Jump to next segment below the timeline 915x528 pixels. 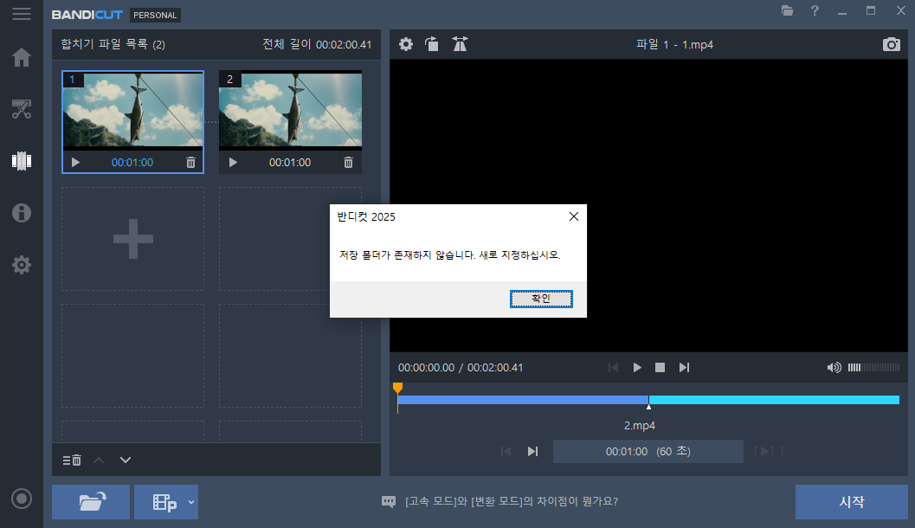click(532, 452)
